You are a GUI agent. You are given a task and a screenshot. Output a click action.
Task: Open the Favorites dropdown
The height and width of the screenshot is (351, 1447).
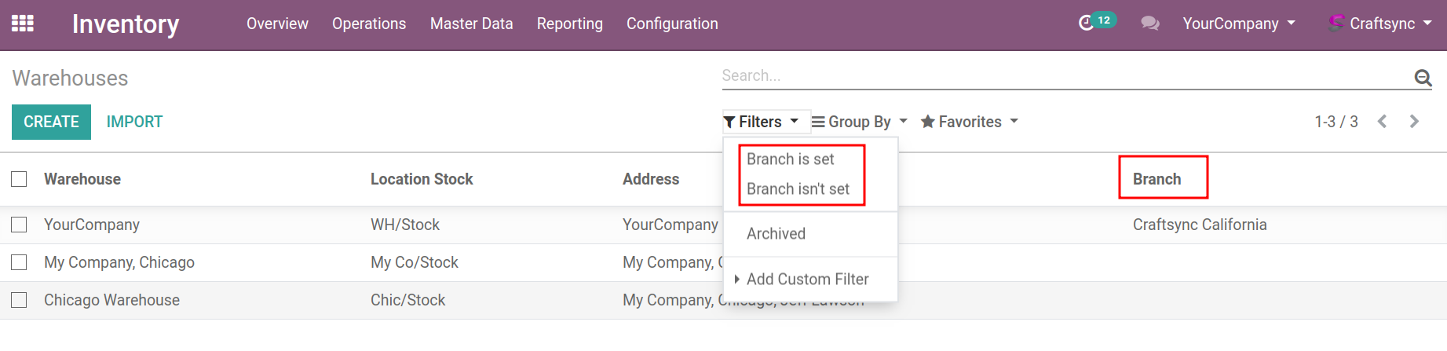click(x=969, y=122)
